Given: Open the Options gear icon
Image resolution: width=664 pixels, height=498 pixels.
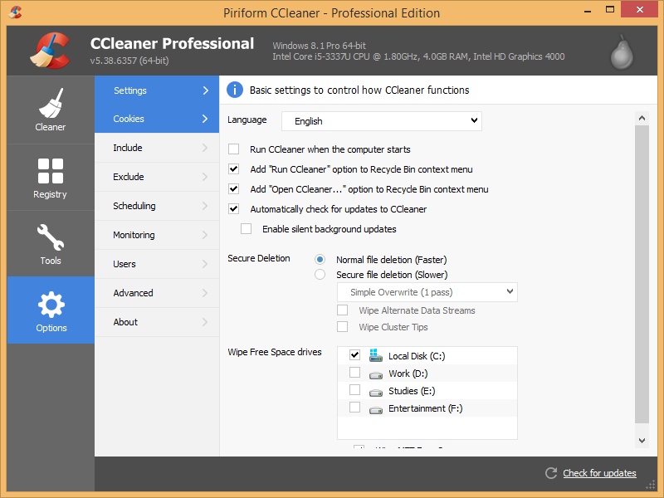Looking at the screenshot, I should tap(51, 305).
